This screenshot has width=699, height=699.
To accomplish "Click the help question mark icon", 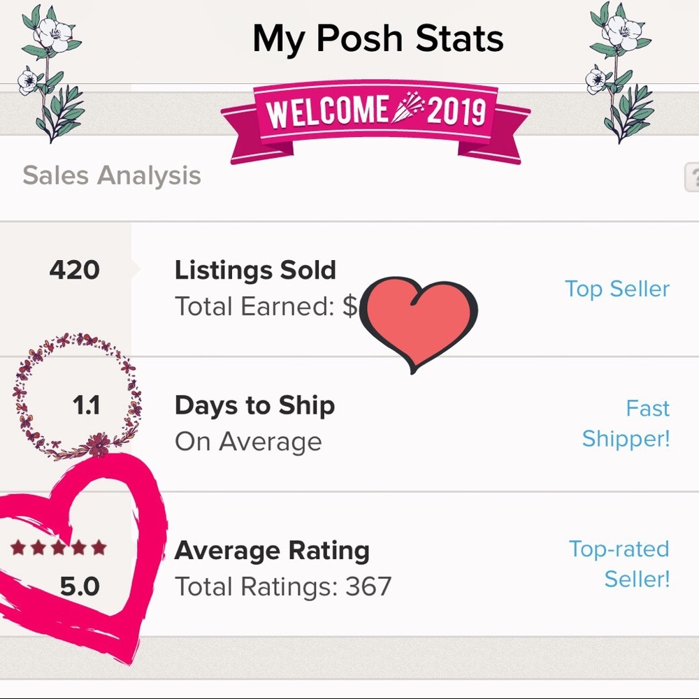I will (692, 178).
